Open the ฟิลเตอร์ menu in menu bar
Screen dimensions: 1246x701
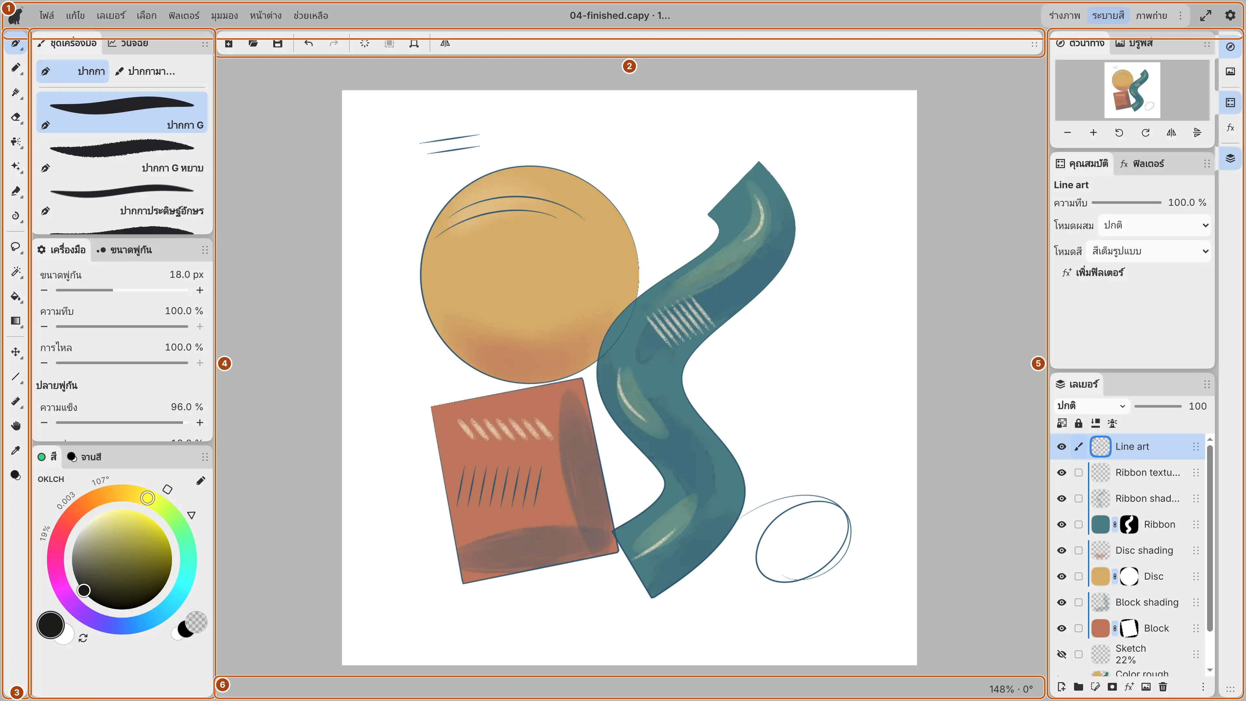point(184,16)
